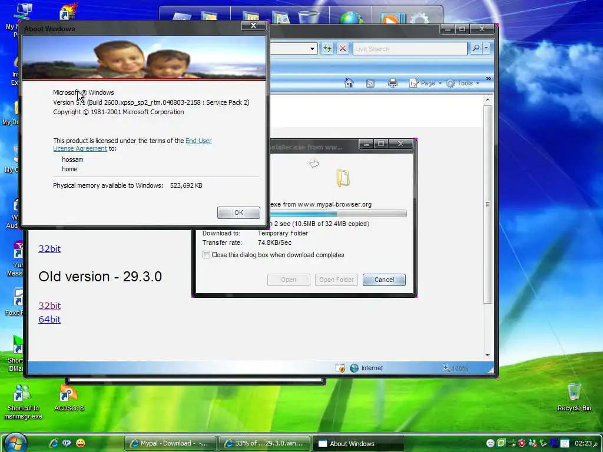Select the ACDSee 8 desktop shortcut
Screen dimensions: 603x452
pos(69,397)
